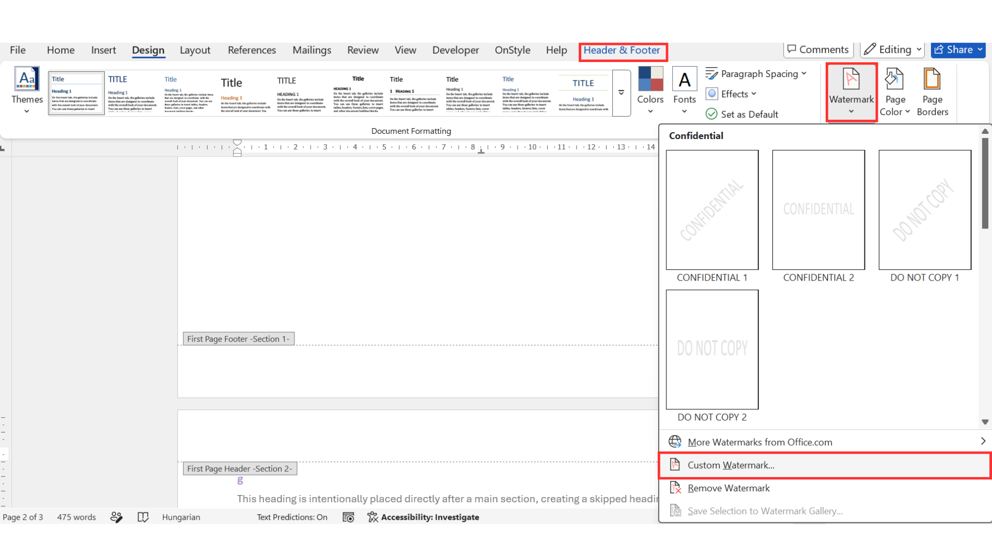Choose Custom Watermark... menu entry
992x558 pixels.
point(825,465)
